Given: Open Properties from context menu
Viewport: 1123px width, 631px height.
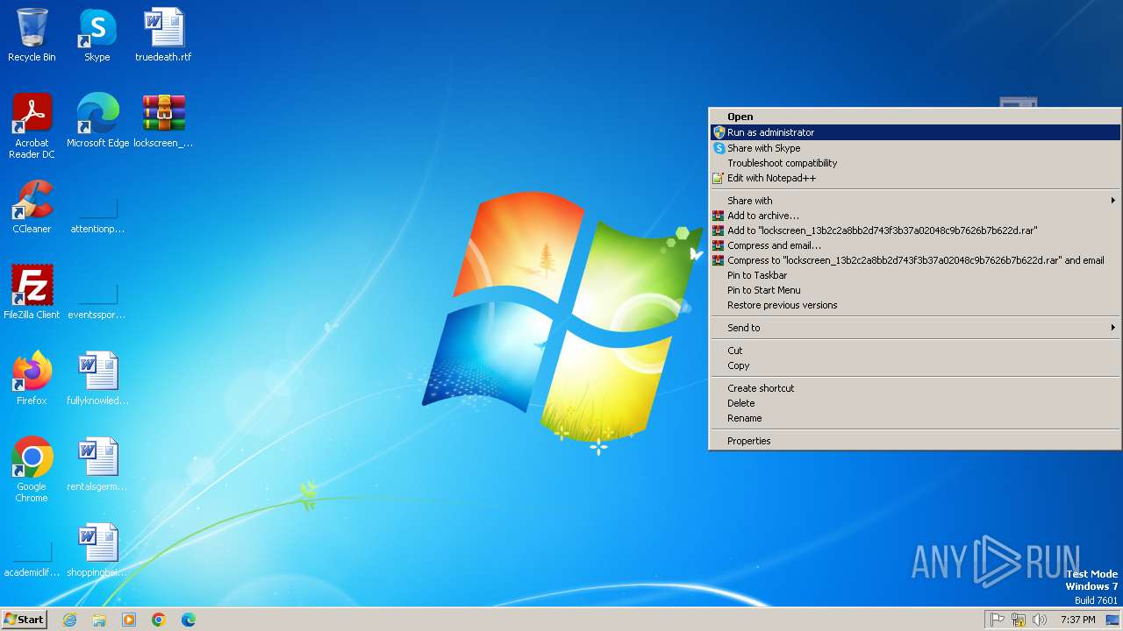Looking at the screenshot, I should 915,441.
